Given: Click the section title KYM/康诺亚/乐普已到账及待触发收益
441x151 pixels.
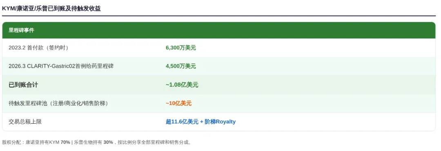Looking at the screenshot, I should (51, 9).
